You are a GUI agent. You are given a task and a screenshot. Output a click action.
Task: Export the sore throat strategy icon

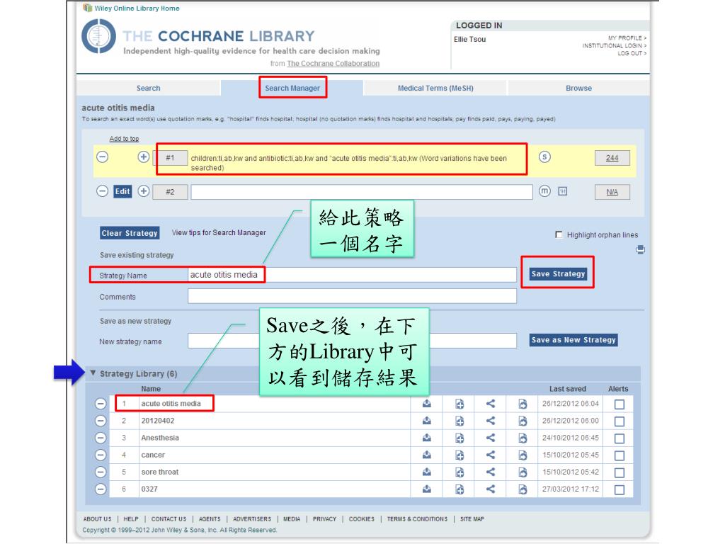(523, 472)
